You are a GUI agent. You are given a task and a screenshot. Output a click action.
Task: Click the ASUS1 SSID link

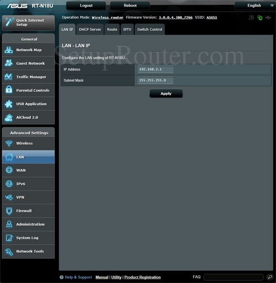point(211,18)
